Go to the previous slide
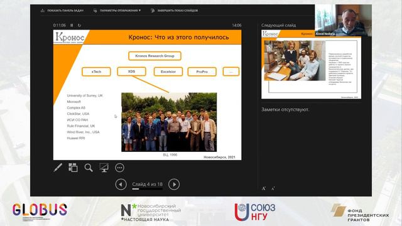The image size is (402, 226). 121,184
